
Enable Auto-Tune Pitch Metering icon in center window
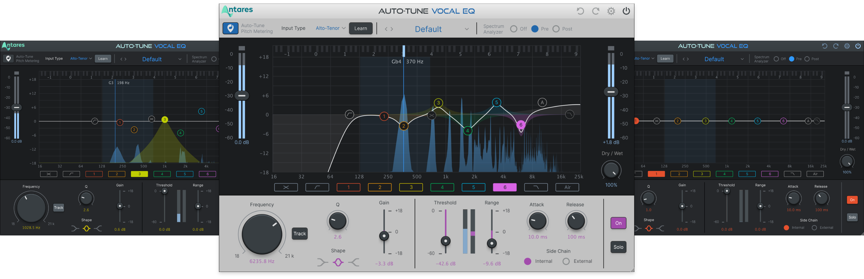[x=230, y=29]
